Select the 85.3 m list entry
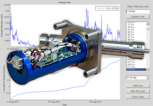The width and height of the screenshot is (153, 106). click(x=136, y=35)
